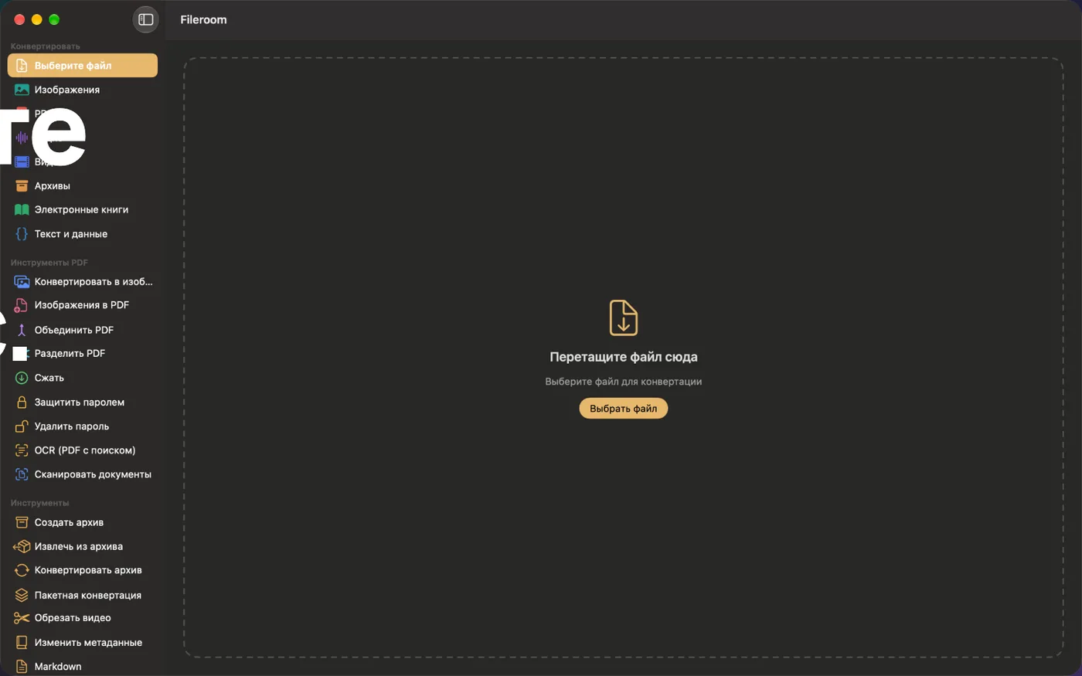Click the file drop zone download icon
The height and width of the screenshot is (676, 1082).
[623, 318]
